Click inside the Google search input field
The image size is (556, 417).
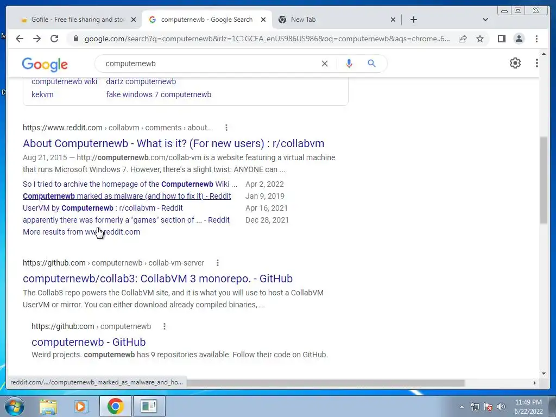pyautogui.click(x=209, y=64)
